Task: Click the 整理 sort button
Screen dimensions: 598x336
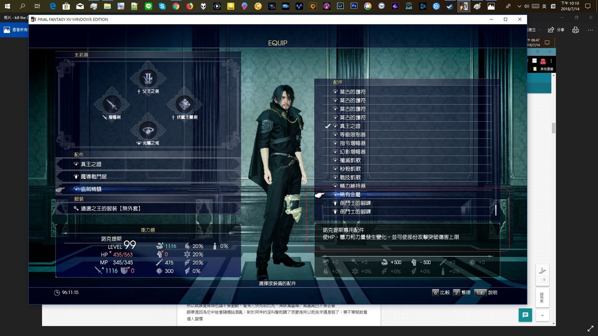Action: 462,292
